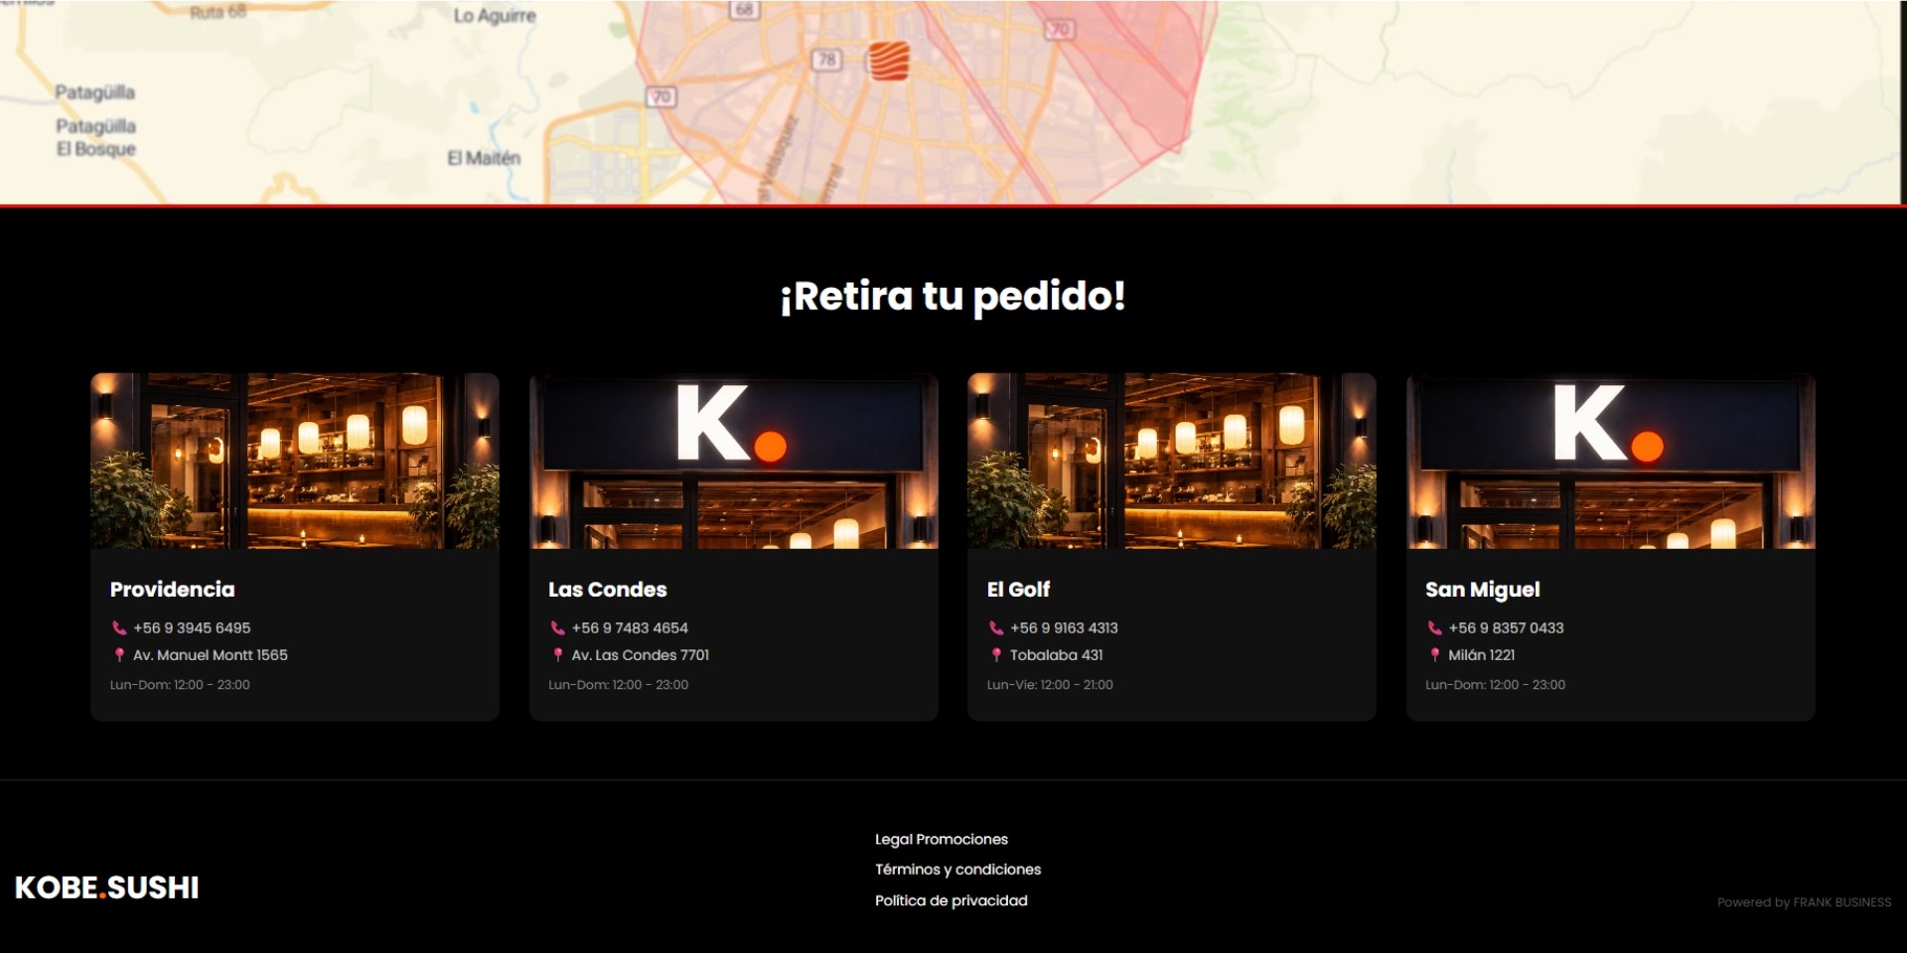Viewport: 1907px width, 953px height.
Task: Open Política de privacidad
Action: click(x=951, y=901)
